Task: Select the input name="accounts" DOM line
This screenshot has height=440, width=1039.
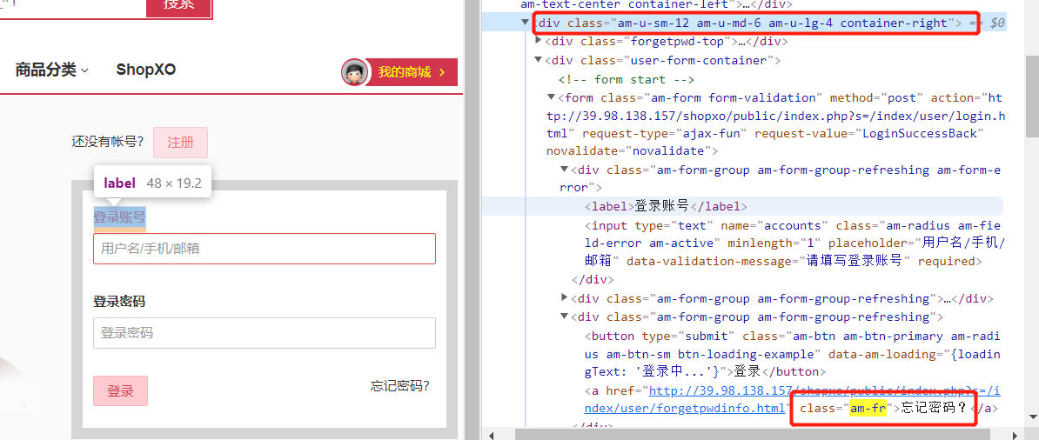Action: pyautogui.click(x=794, y=243)
